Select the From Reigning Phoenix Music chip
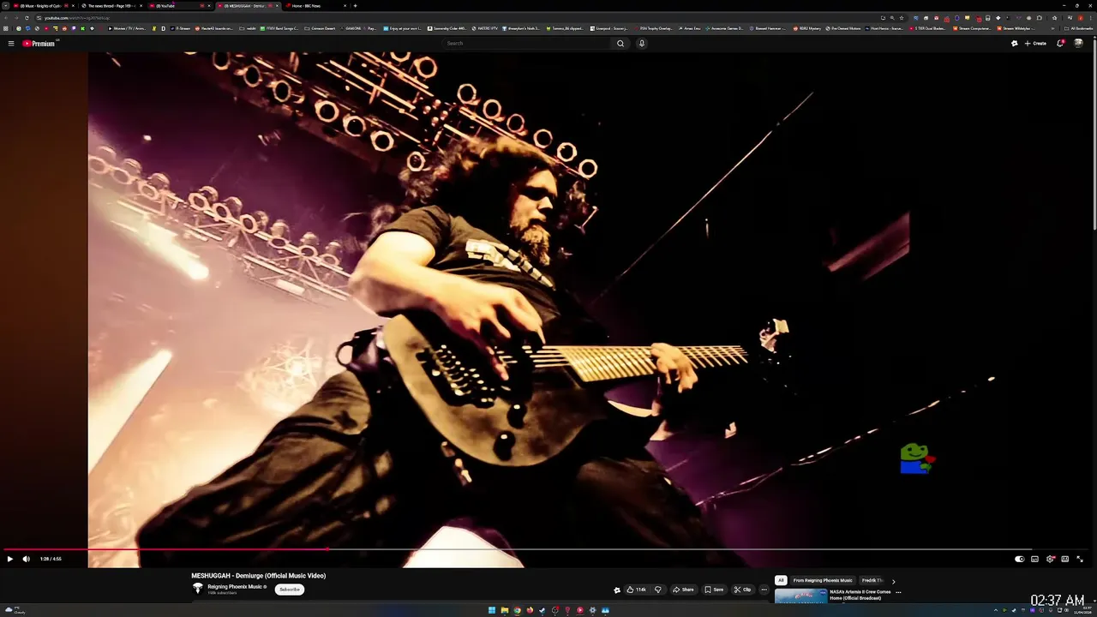The image size is (1097, 617). coord(823,580)
